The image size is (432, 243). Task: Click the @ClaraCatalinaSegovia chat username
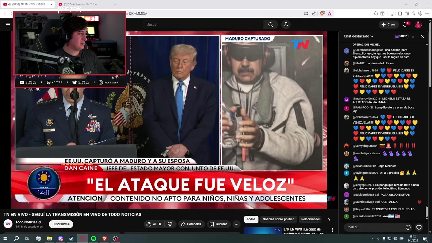368,50
